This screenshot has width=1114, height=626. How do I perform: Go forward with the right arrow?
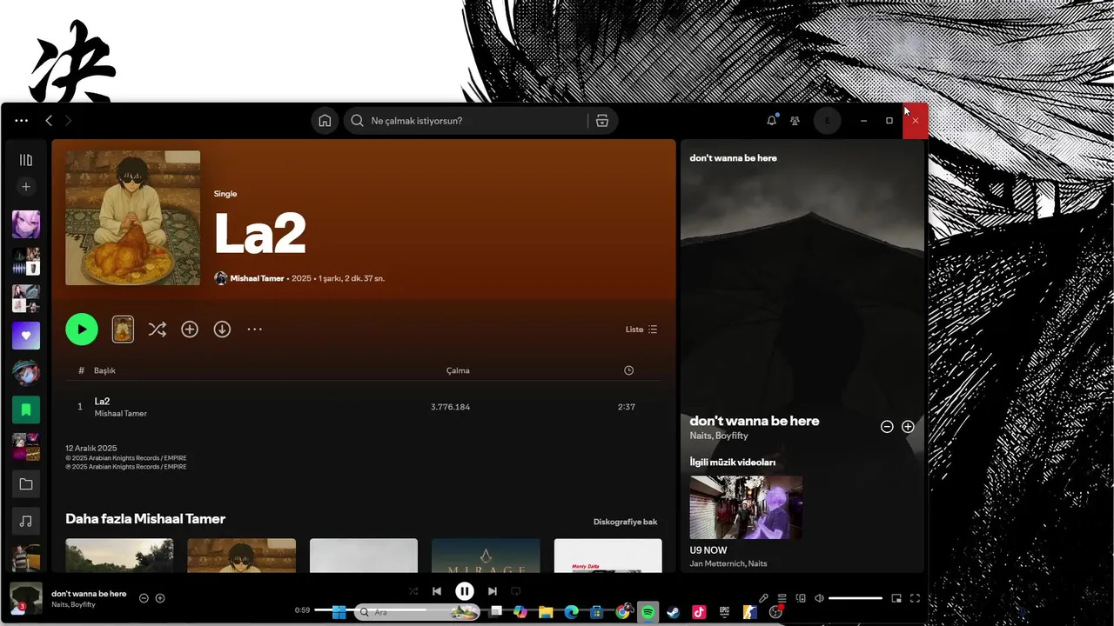click(68, 121)
